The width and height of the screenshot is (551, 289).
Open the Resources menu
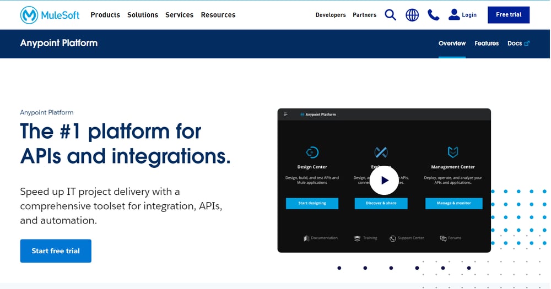point(218,15)
